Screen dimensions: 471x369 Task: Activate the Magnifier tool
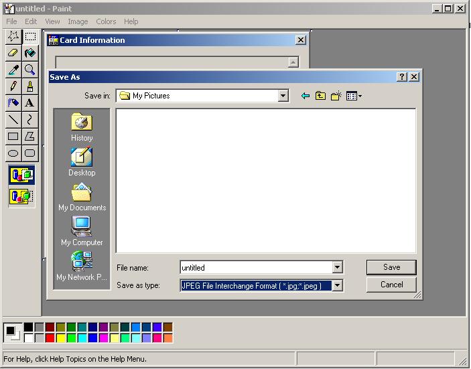point(30,70)
